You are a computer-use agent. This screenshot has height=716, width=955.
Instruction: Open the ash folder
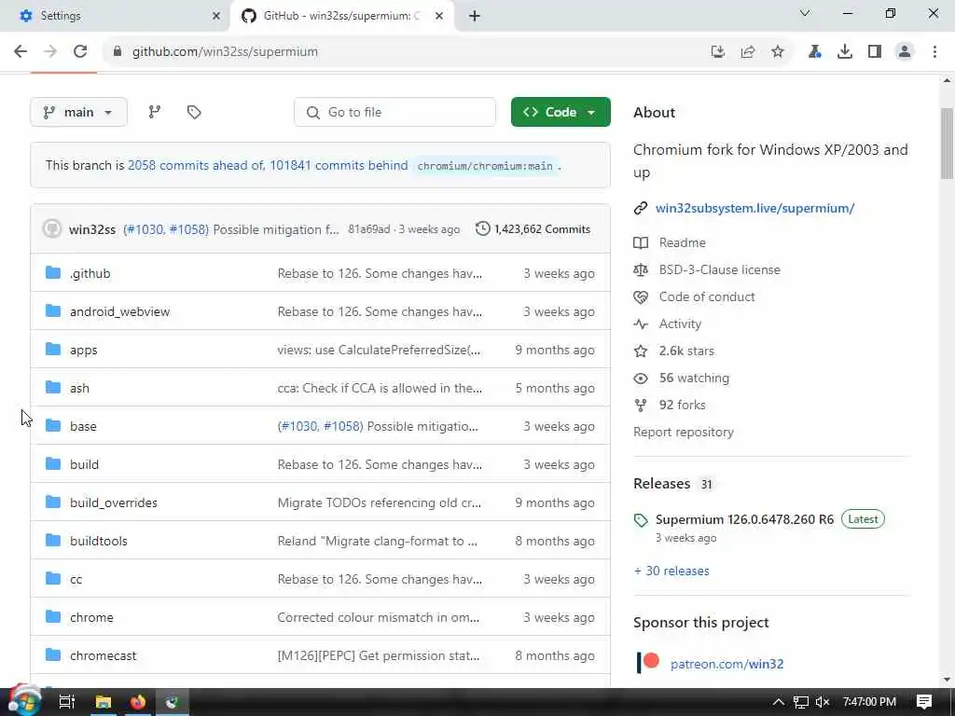79,389
